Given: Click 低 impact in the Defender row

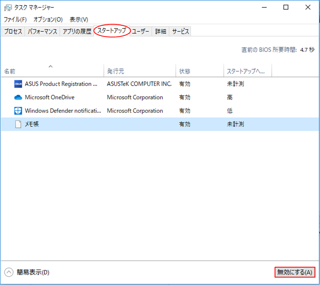Looking at the screenshot, I should click(230, 110).
